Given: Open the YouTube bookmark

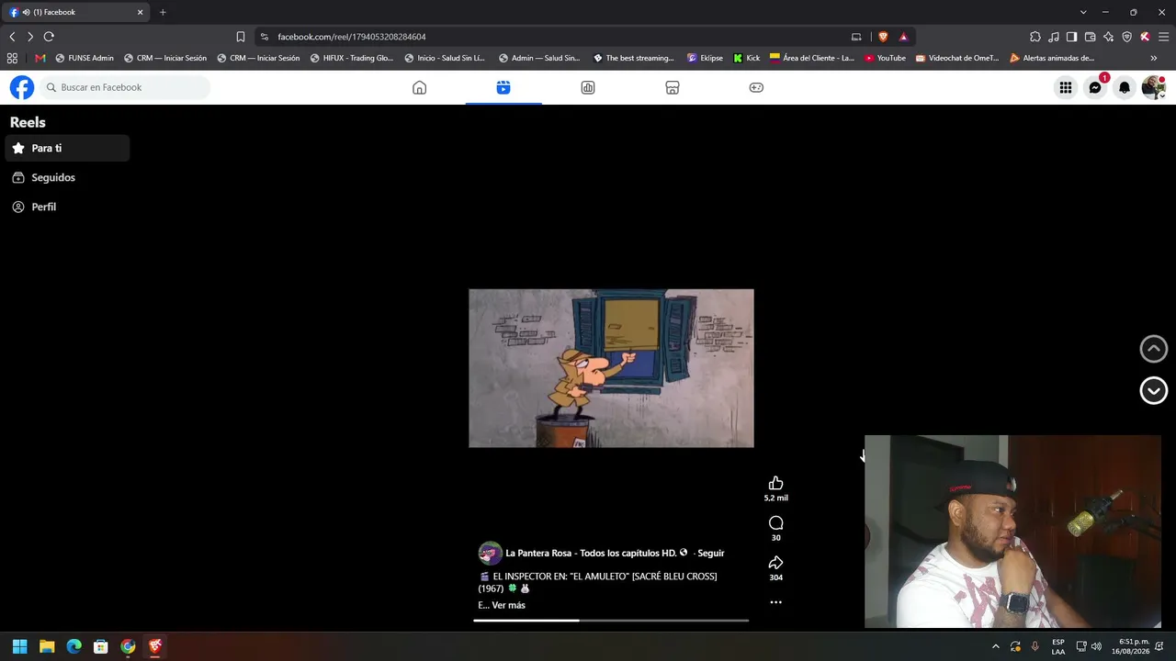Looking at the screenshot, I should [x=885, y=58].
